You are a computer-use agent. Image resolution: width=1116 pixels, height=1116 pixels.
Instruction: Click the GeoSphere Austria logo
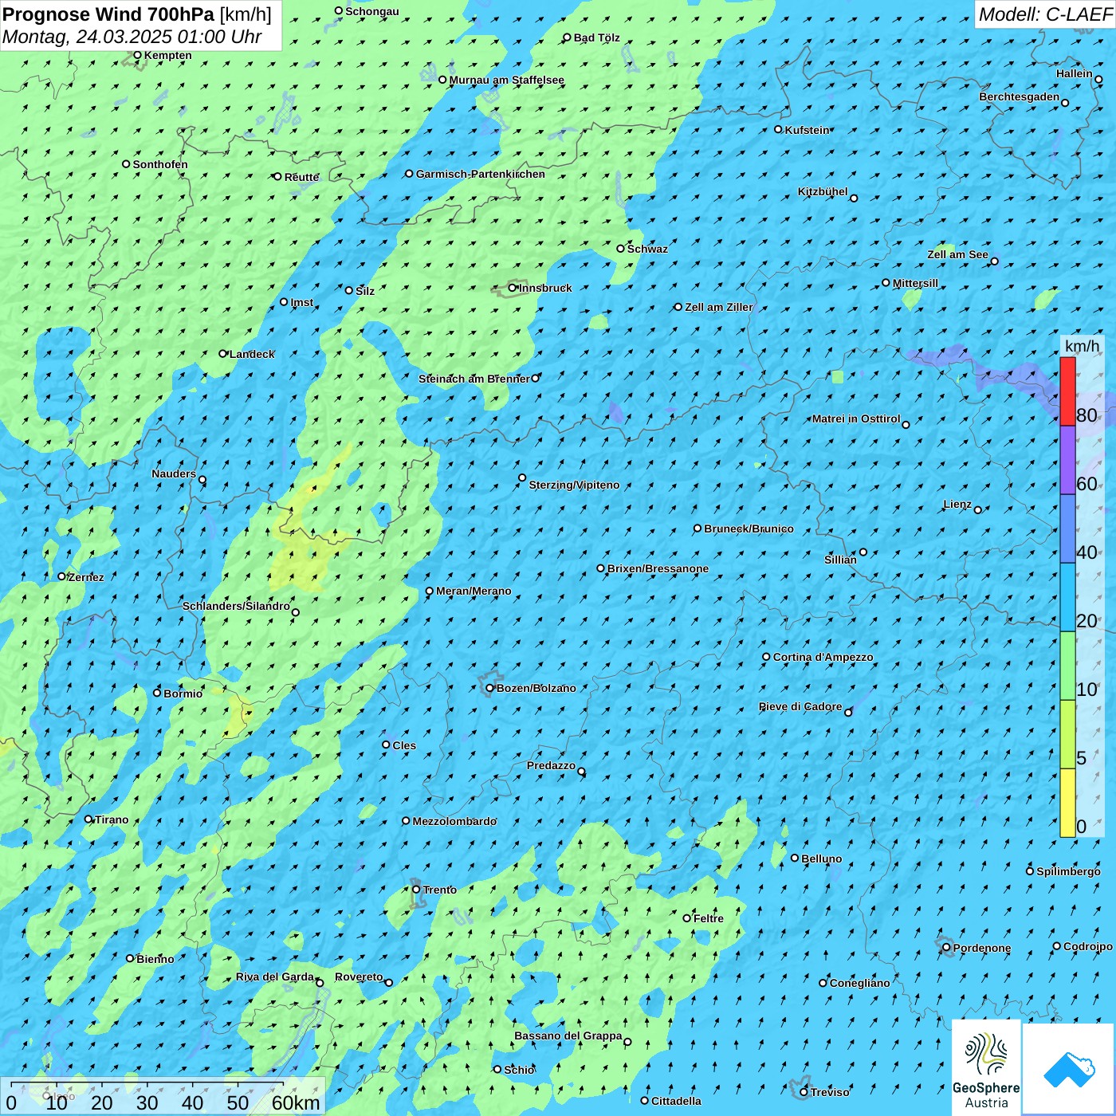click(x=986, y=1067)
